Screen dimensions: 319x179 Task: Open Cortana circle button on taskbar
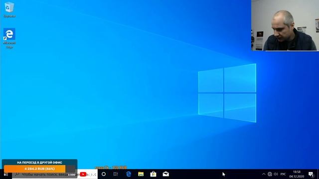[104, 174]
